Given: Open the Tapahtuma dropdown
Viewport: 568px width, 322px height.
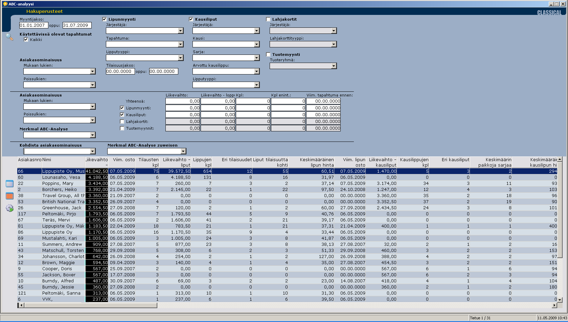Looking at the screenshot, I should pyautogui.click(x=181, y=44).
